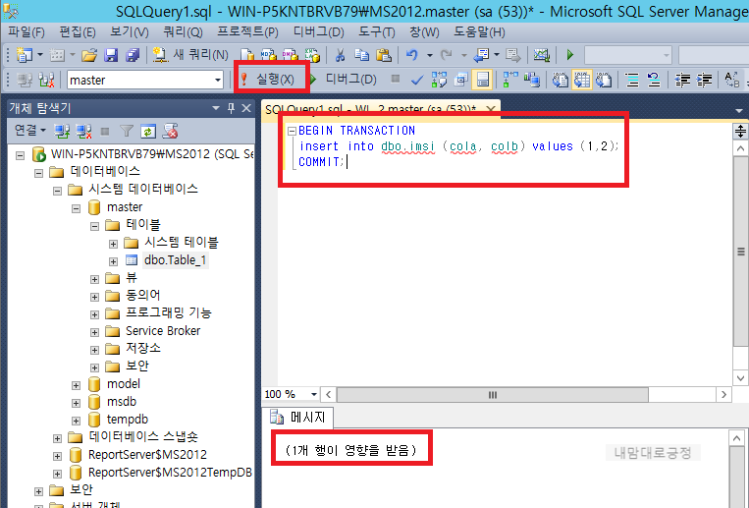Click the Parse blue checkmark icon
Image resolution: width=749 pixels, height=508 pixels.
417,80
